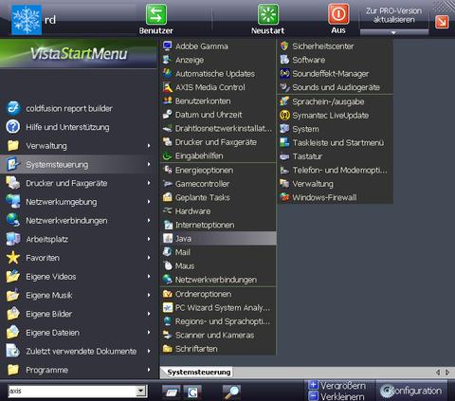Click the red Aus power icon
Viewport: 455px width, 401px height.
pos(338,14)
